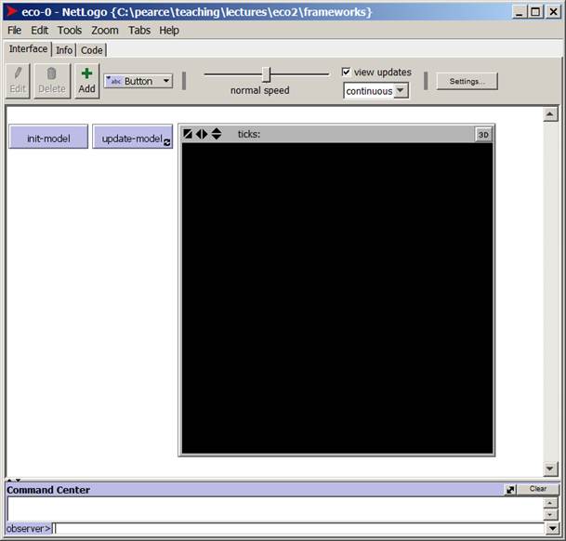This screenshot has width=566, height=541.
Task: Open the Settings... dialog
Action: 467,81
